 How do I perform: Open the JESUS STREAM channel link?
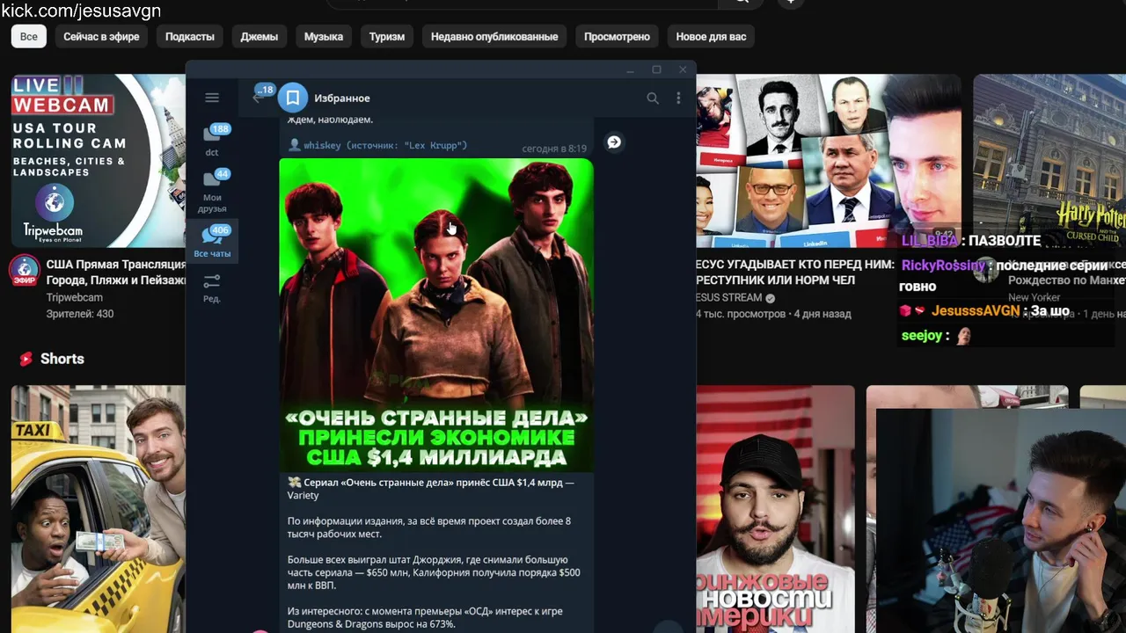[728, 297]
